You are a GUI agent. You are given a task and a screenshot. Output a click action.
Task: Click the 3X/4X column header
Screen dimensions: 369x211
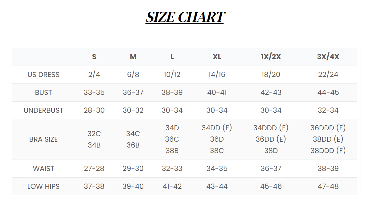point(328,57)
